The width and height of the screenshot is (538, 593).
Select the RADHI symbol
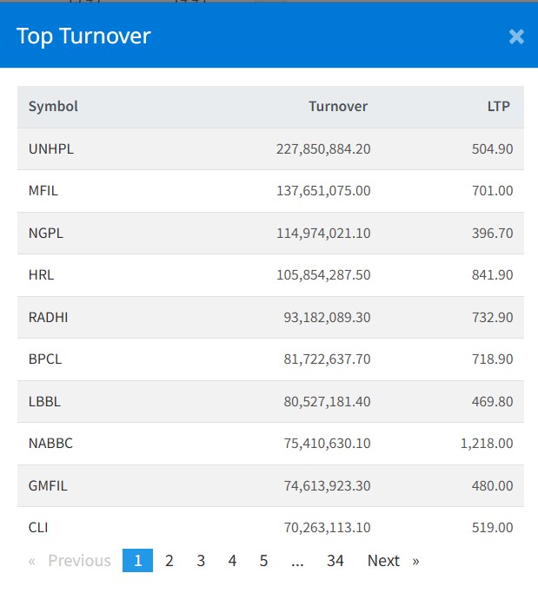48,318
